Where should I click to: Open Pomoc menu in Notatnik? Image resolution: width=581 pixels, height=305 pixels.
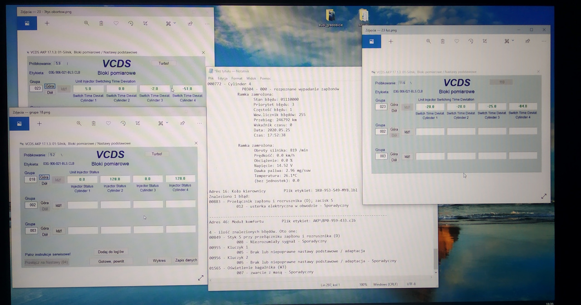coord(266,79)
